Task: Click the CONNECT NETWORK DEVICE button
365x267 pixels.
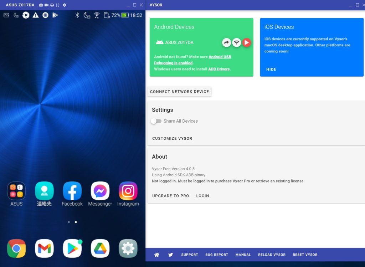Action: coord(180,92)
